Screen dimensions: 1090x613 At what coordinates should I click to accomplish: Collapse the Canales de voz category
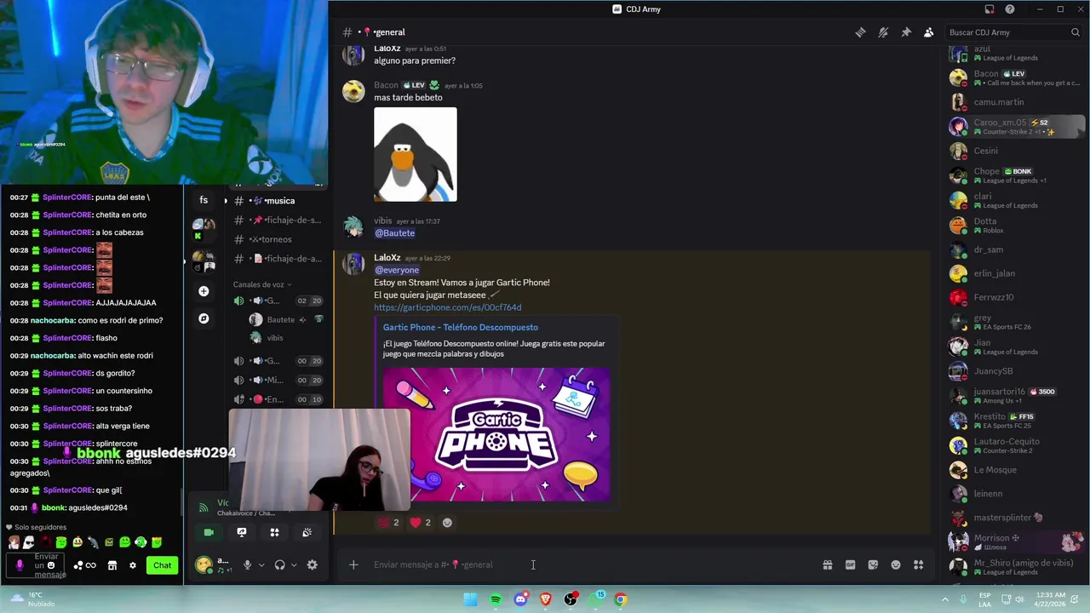[x=262, y=284]
